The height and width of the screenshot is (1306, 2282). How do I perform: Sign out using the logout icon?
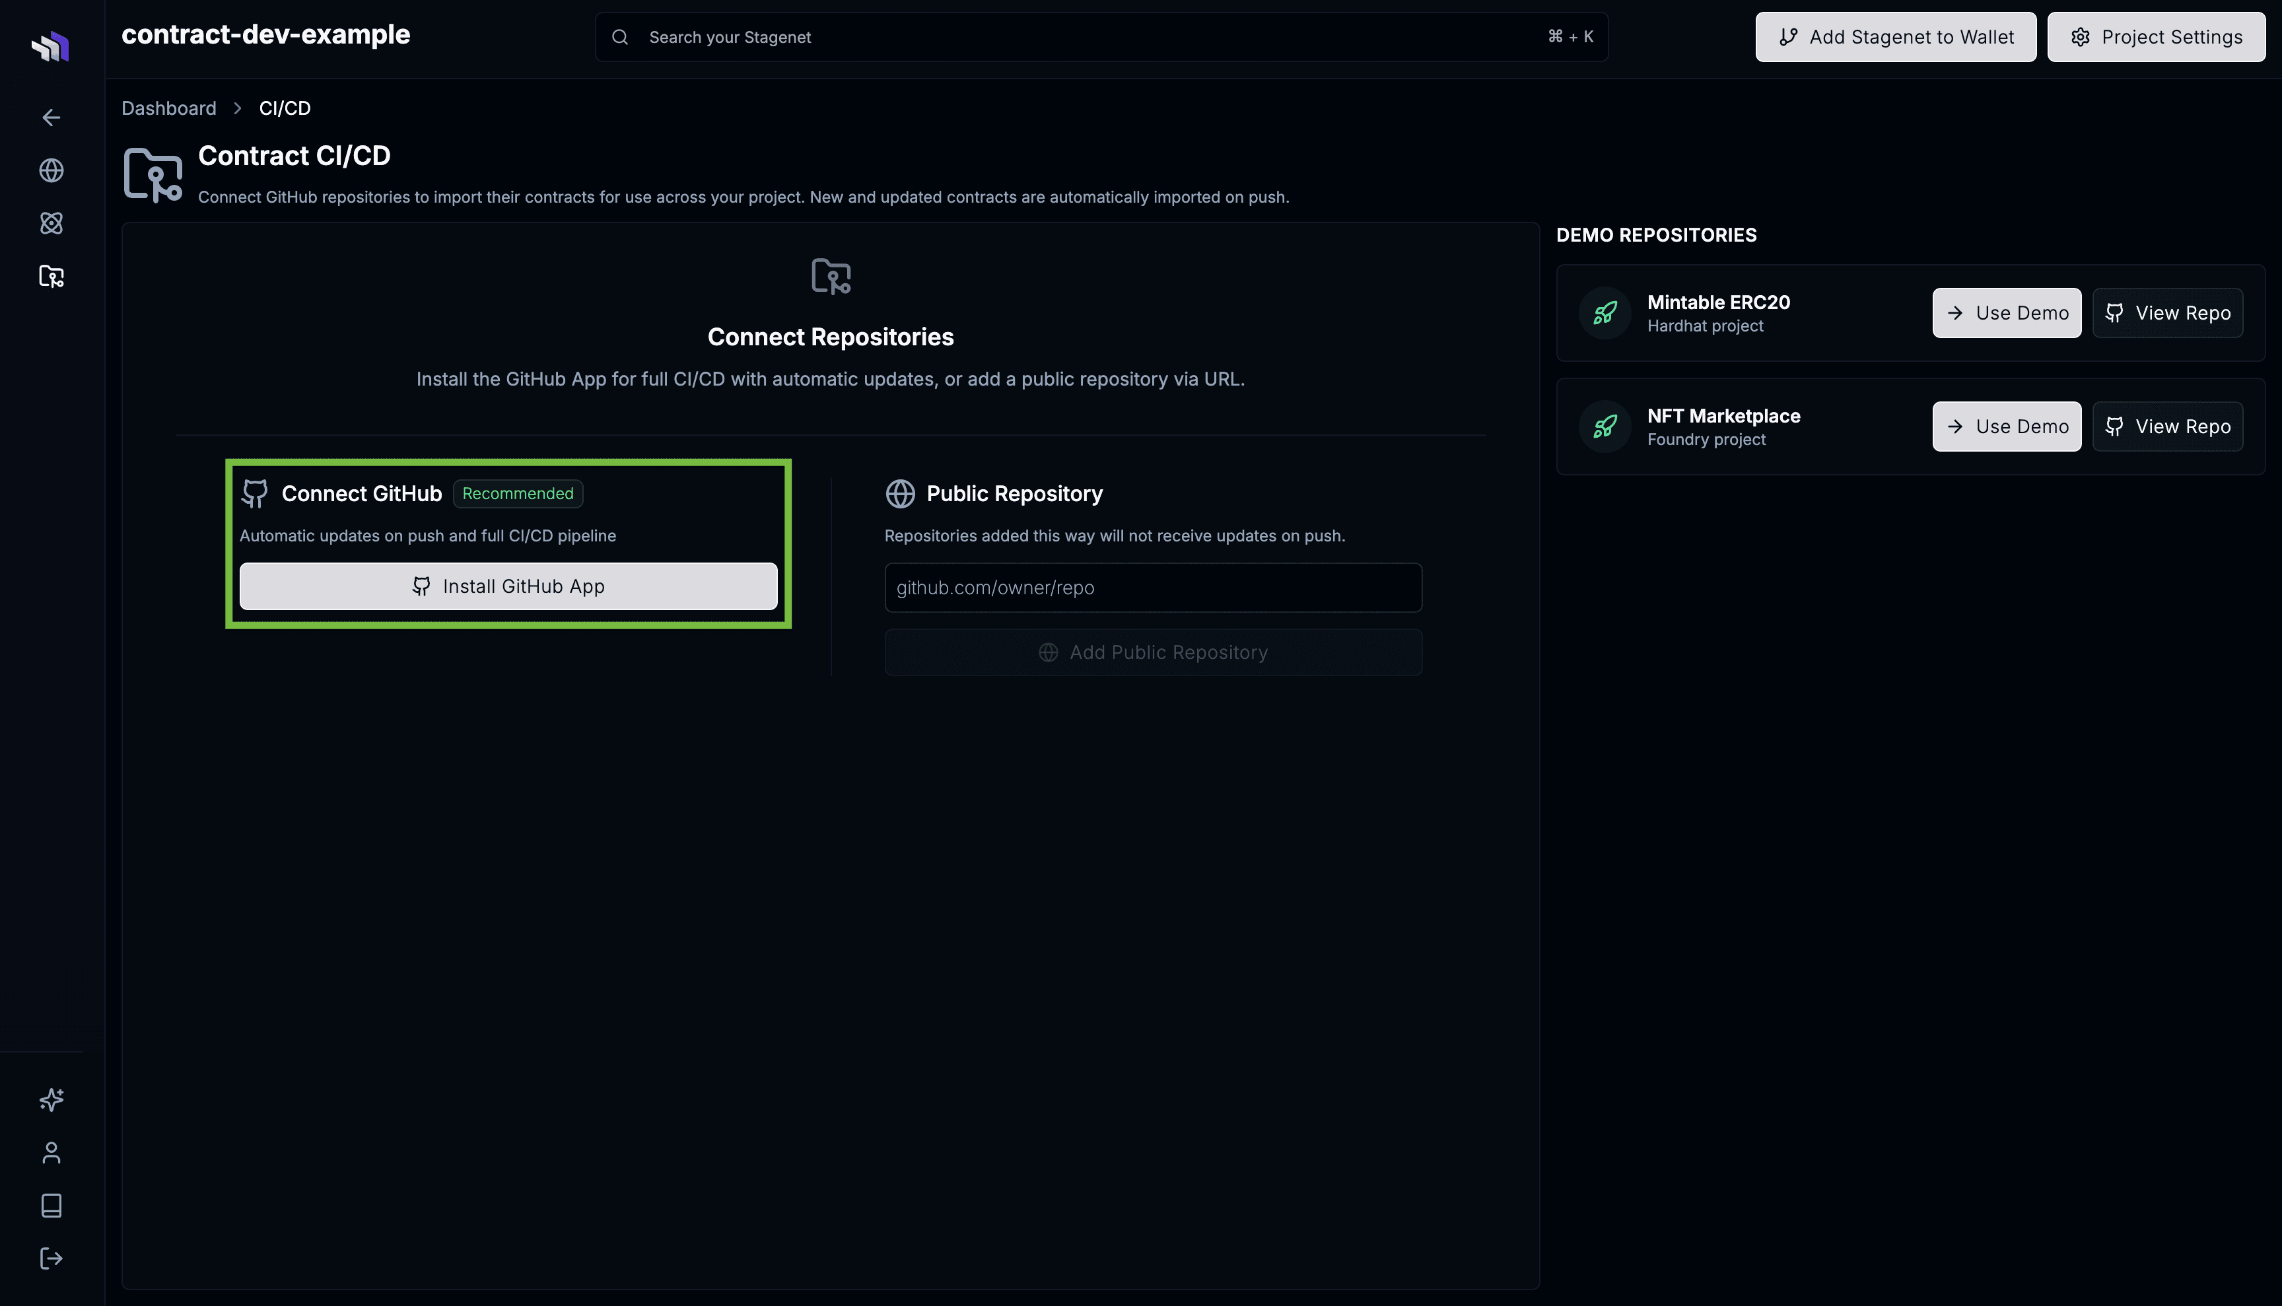pos(51,1258)
